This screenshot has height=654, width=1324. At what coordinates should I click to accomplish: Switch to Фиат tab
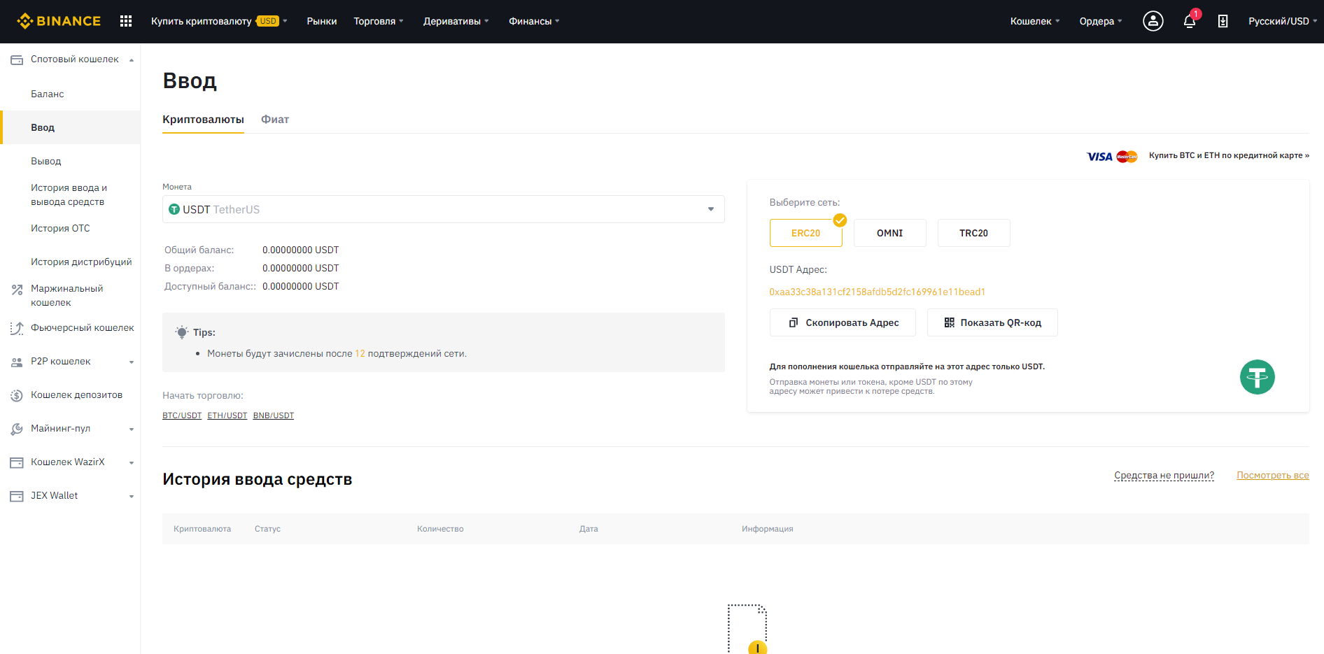click(x=275, y=120)
